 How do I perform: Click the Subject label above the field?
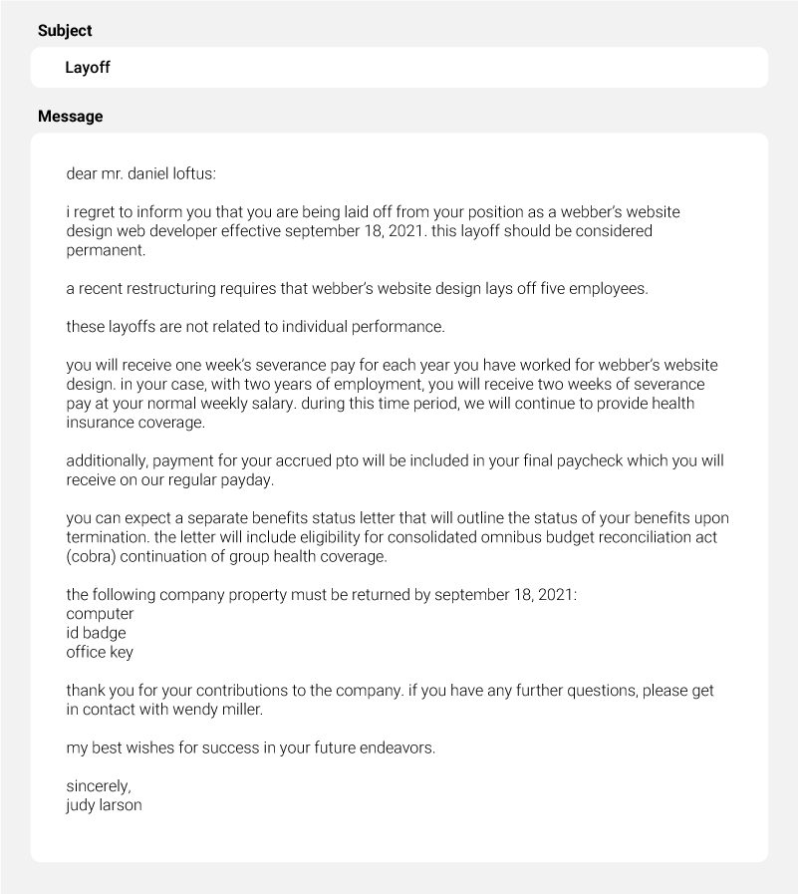[65, 31]
